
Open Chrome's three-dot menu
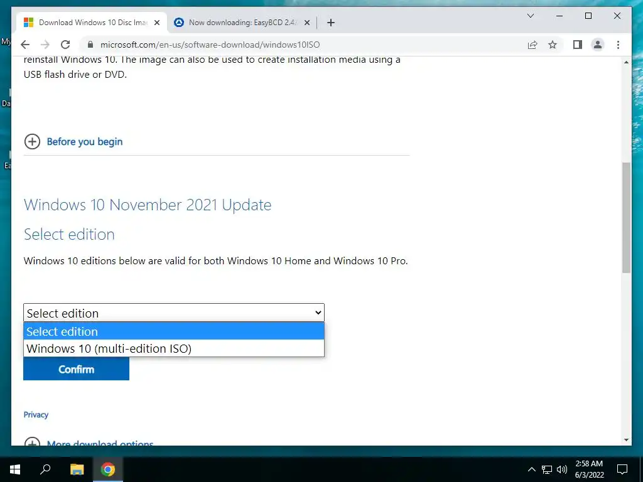[x=618, y=45]
